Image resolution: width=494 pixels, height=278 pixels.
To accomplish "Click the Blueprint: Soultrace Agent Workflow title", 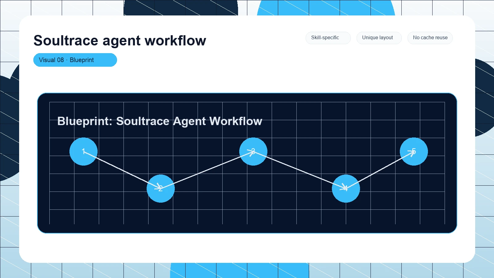I will pyautogui.click(x=160, y=121).
